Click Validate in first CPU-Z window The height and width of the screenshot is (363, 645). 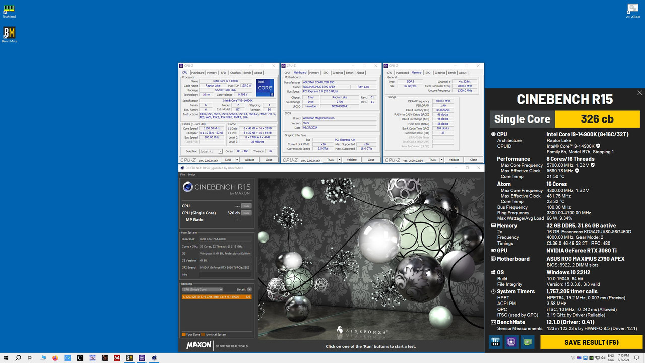pyautogui.click(x=249, y=160)
